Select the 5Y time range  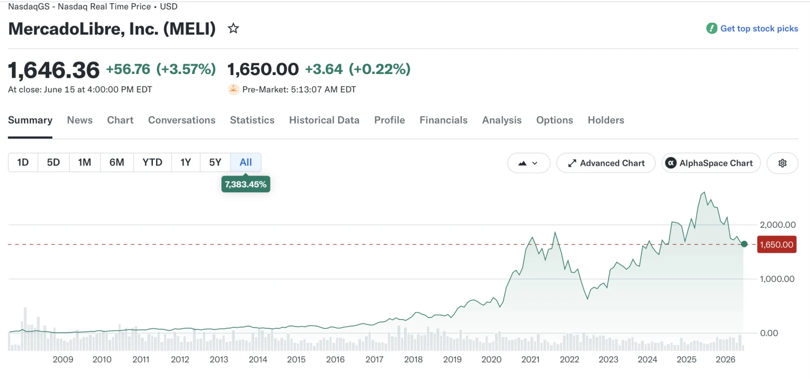pyautogui.click(x=215, y=163)
